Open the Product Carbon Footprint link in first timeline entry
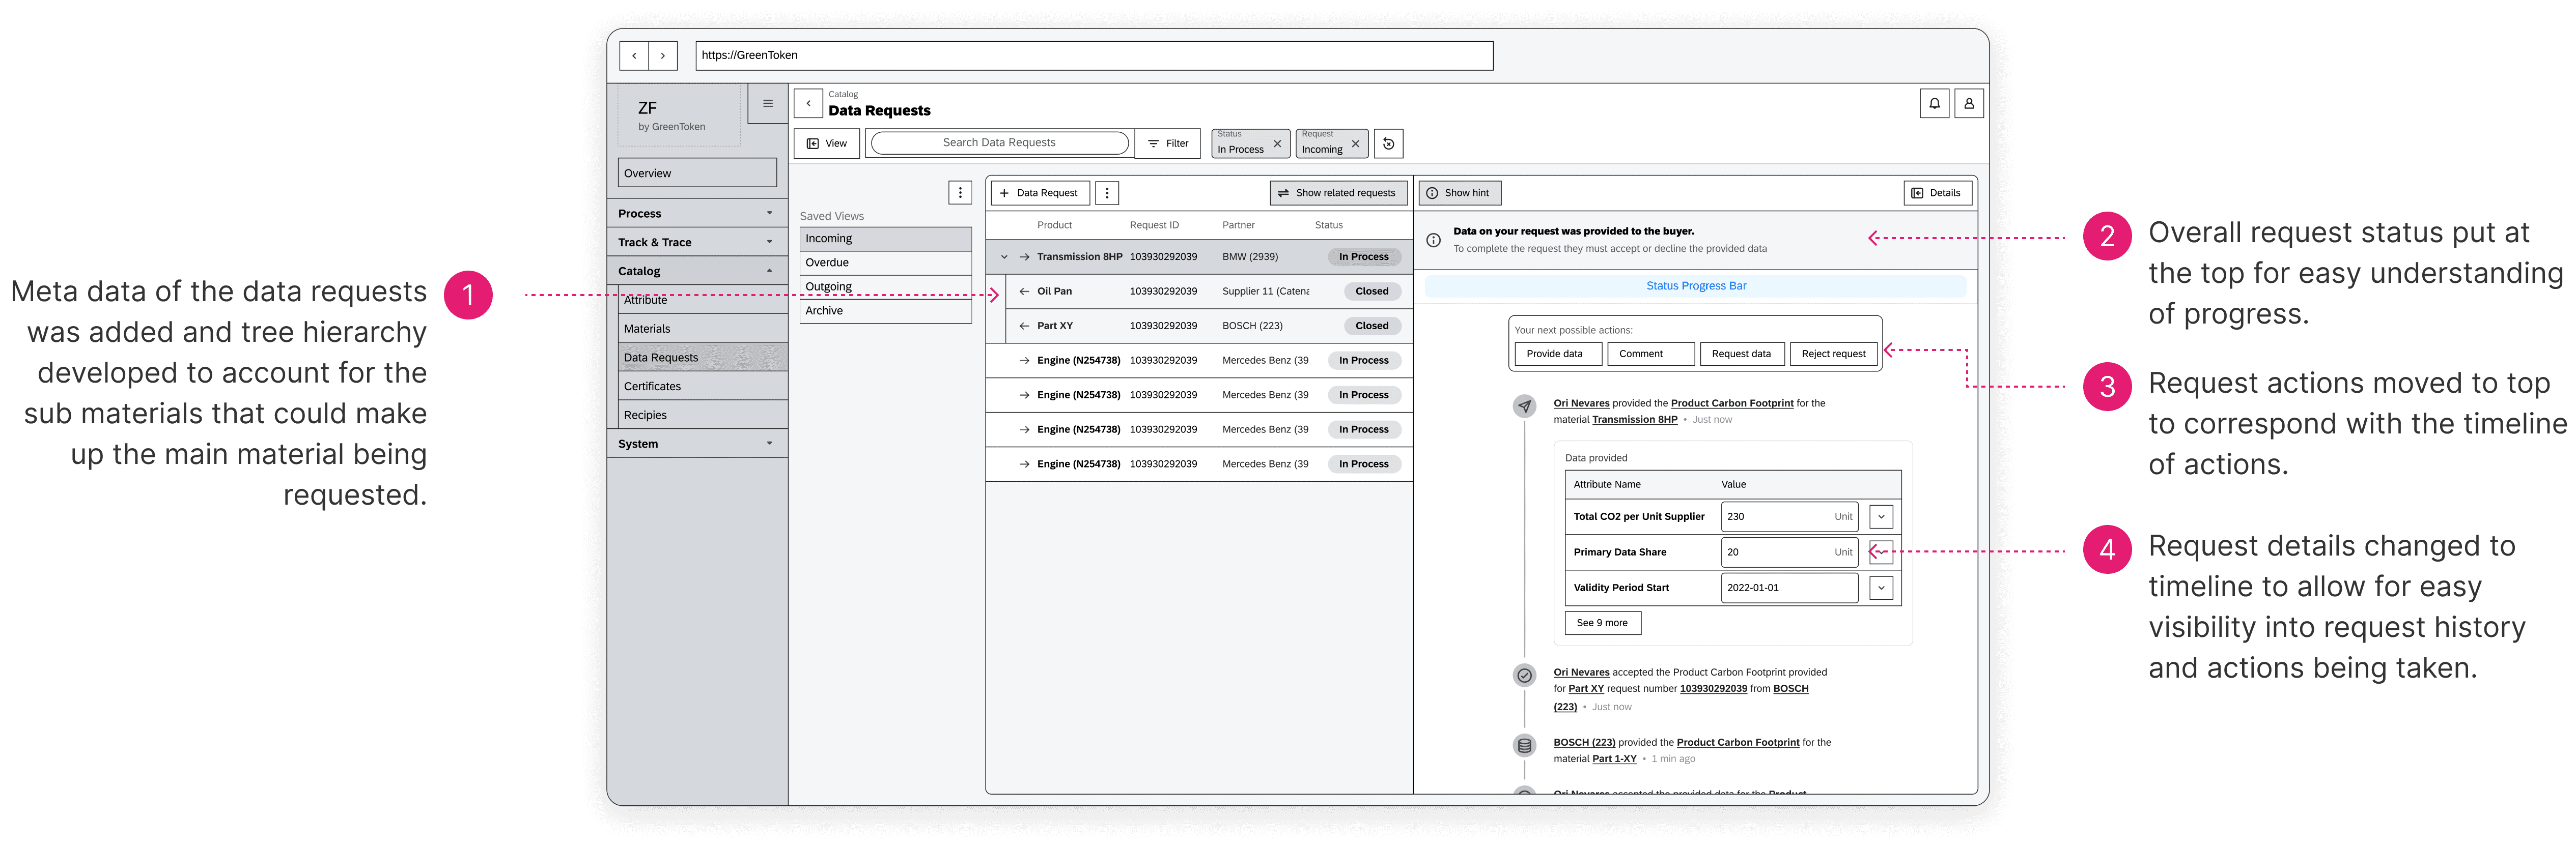2576x846 pixels. pyautogui.click(x=1731, y=403)
